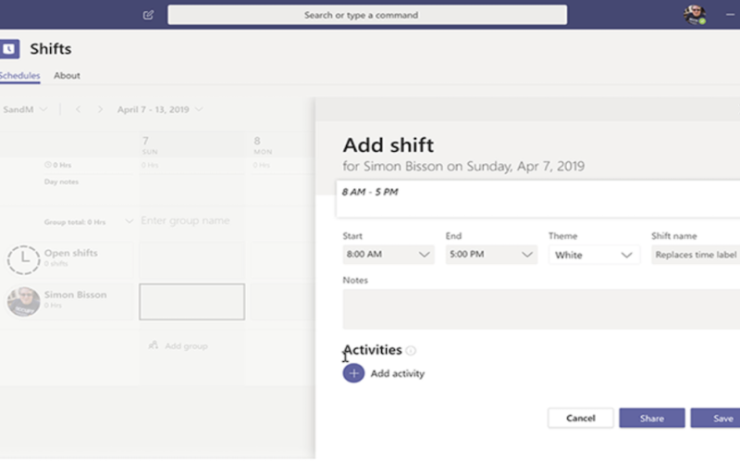This screenshot has width=740, height=463.
Task: Switch to the About tab
Action: pyautogui.click(x=67, y=76)
